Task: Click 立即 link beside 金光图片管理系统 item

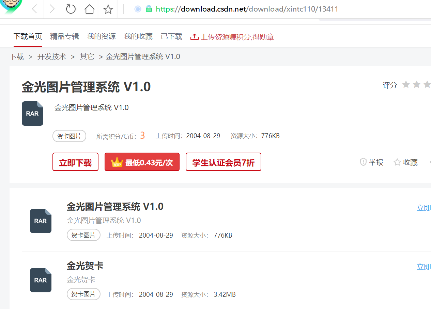Action: (x=424, y=208)
